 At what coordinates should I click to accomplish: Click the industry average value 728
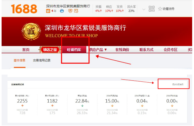(22, 113)
